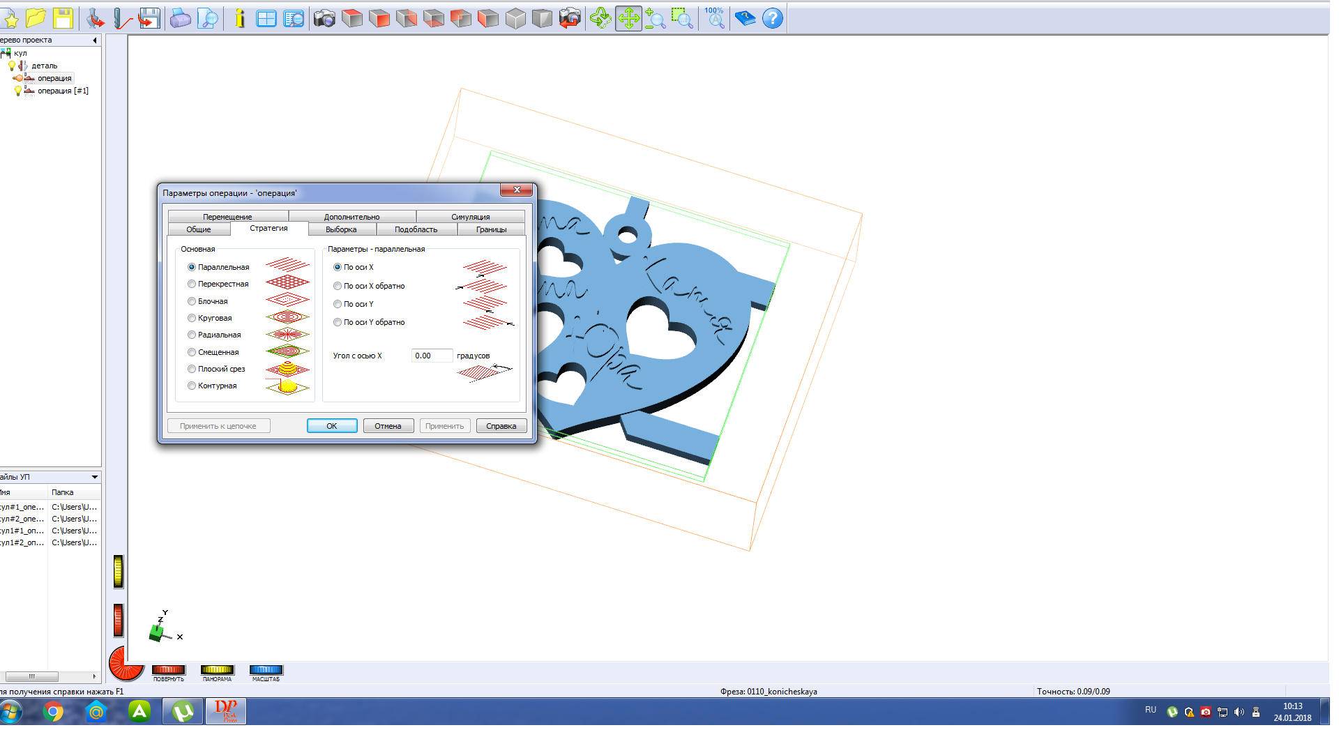Open the blue question mark help icon
1339x753 pixels.
773,18
